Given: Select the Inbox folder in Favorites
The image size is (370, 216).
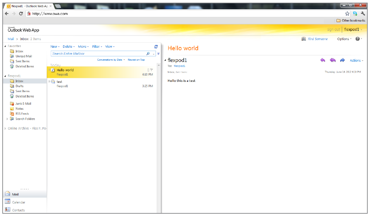Looking at the screenshot, I should pyautogui.click(x=19, y=51).
